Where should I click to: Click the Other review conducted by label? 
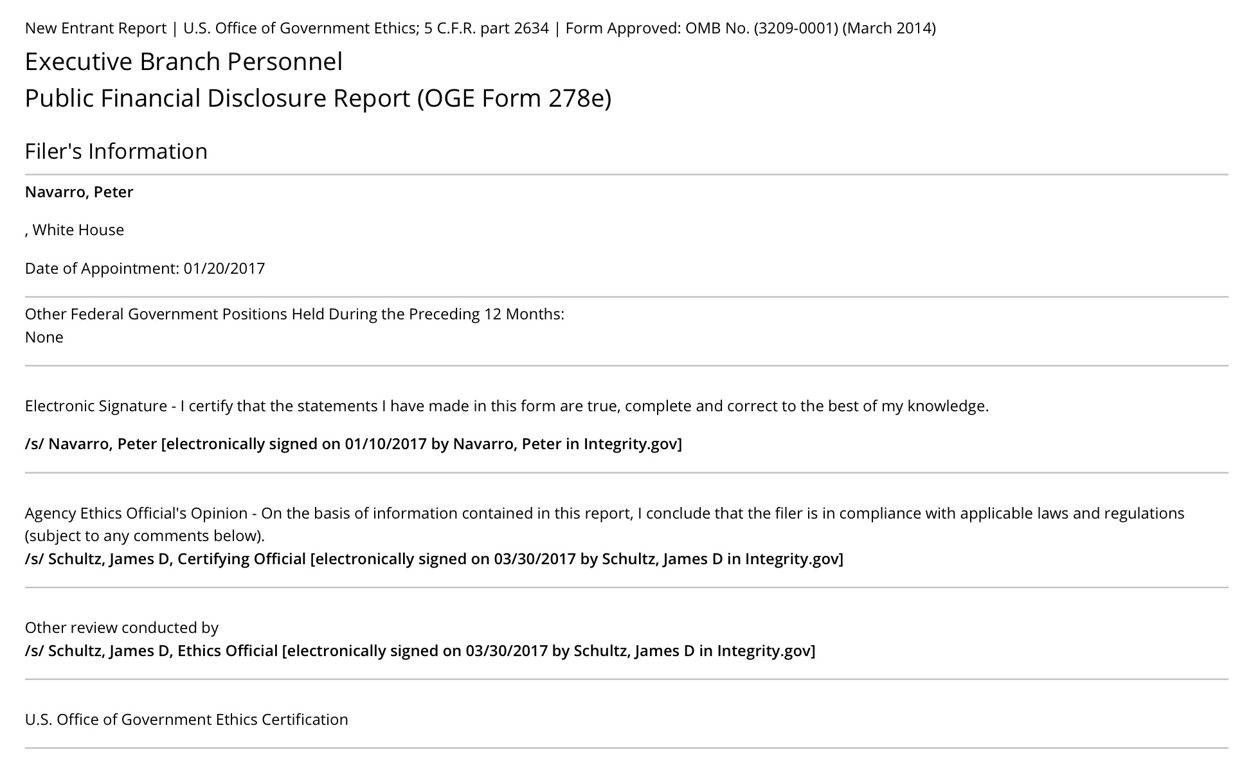click(122, 628)
